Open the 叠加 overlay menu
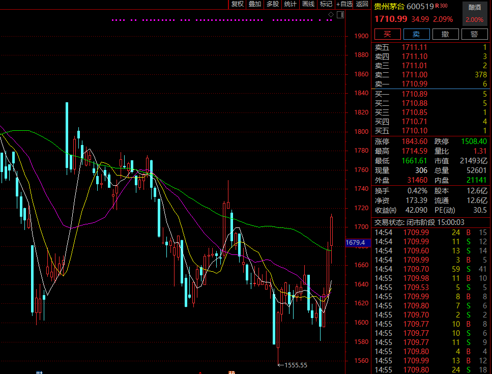The height and width of the screenshot is (374, 492). tap(255, 4)
